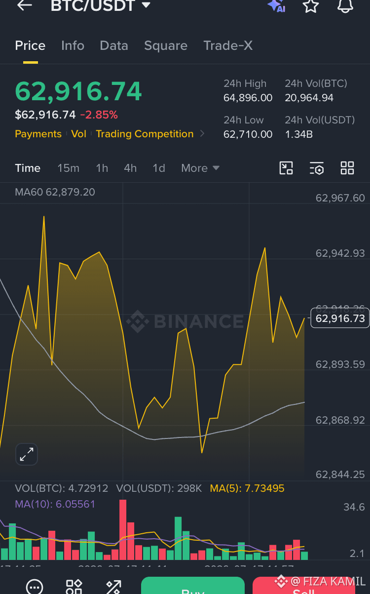370x594 pixels.
Task: Expand chart to fullscreen with arrows icon
Action: pos(27,454)
